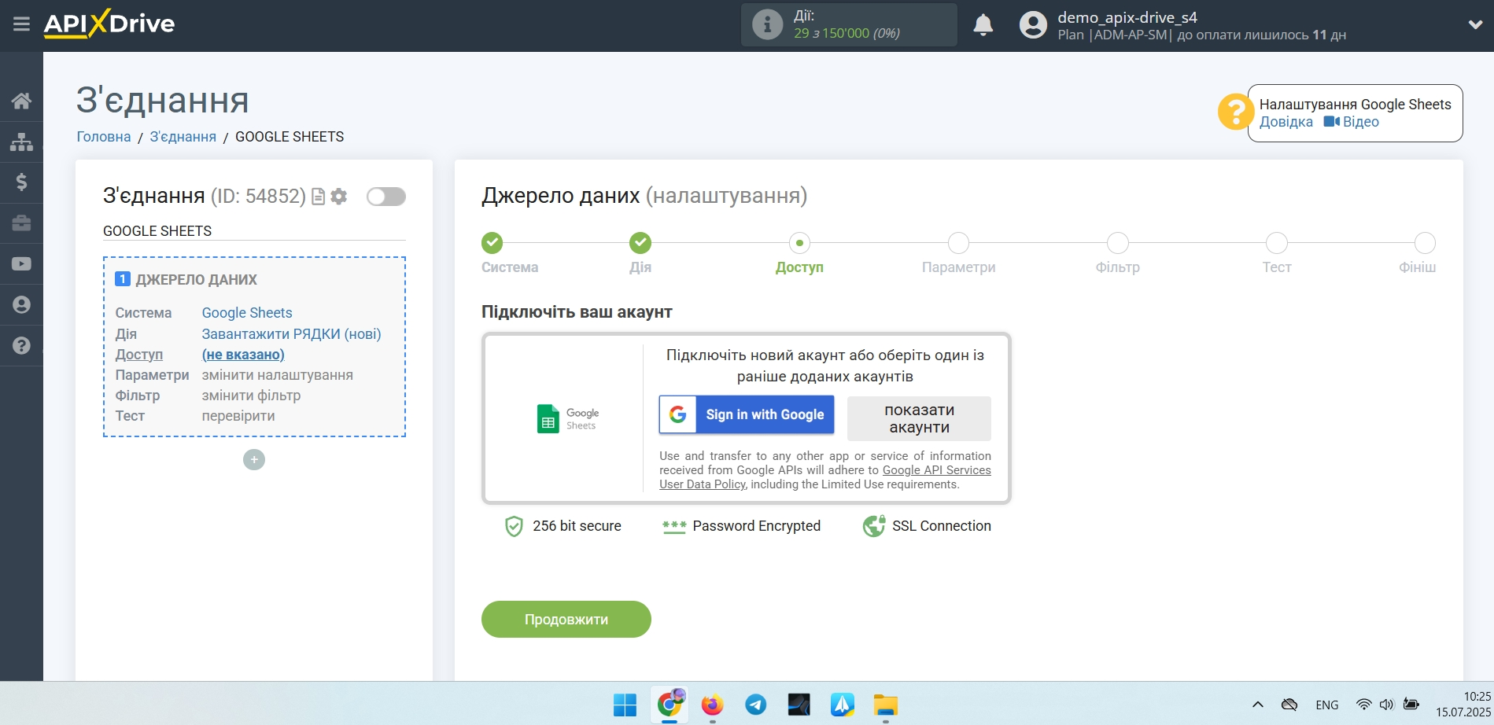Image resolution: width=1494 pixels, height=725 pixels.
Task: Click the ENG language indicator
Action: tap(1326, 705)
